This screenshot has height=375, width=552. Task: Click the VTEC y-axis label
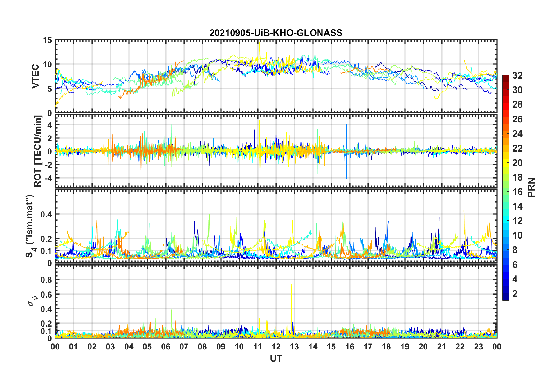coord(35,76)
